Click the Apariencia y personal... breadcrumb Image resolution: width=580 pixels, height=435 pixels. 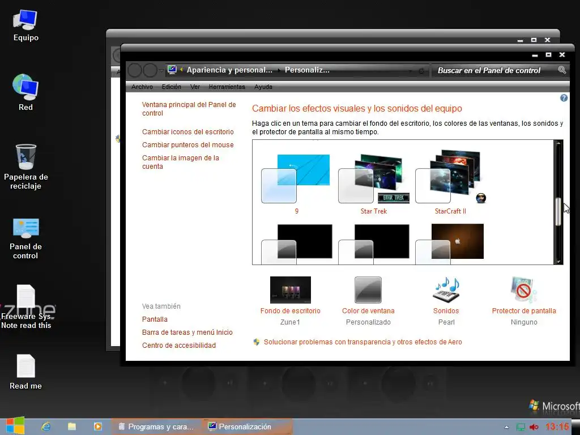pyautogui.click(x=229, y=70)
